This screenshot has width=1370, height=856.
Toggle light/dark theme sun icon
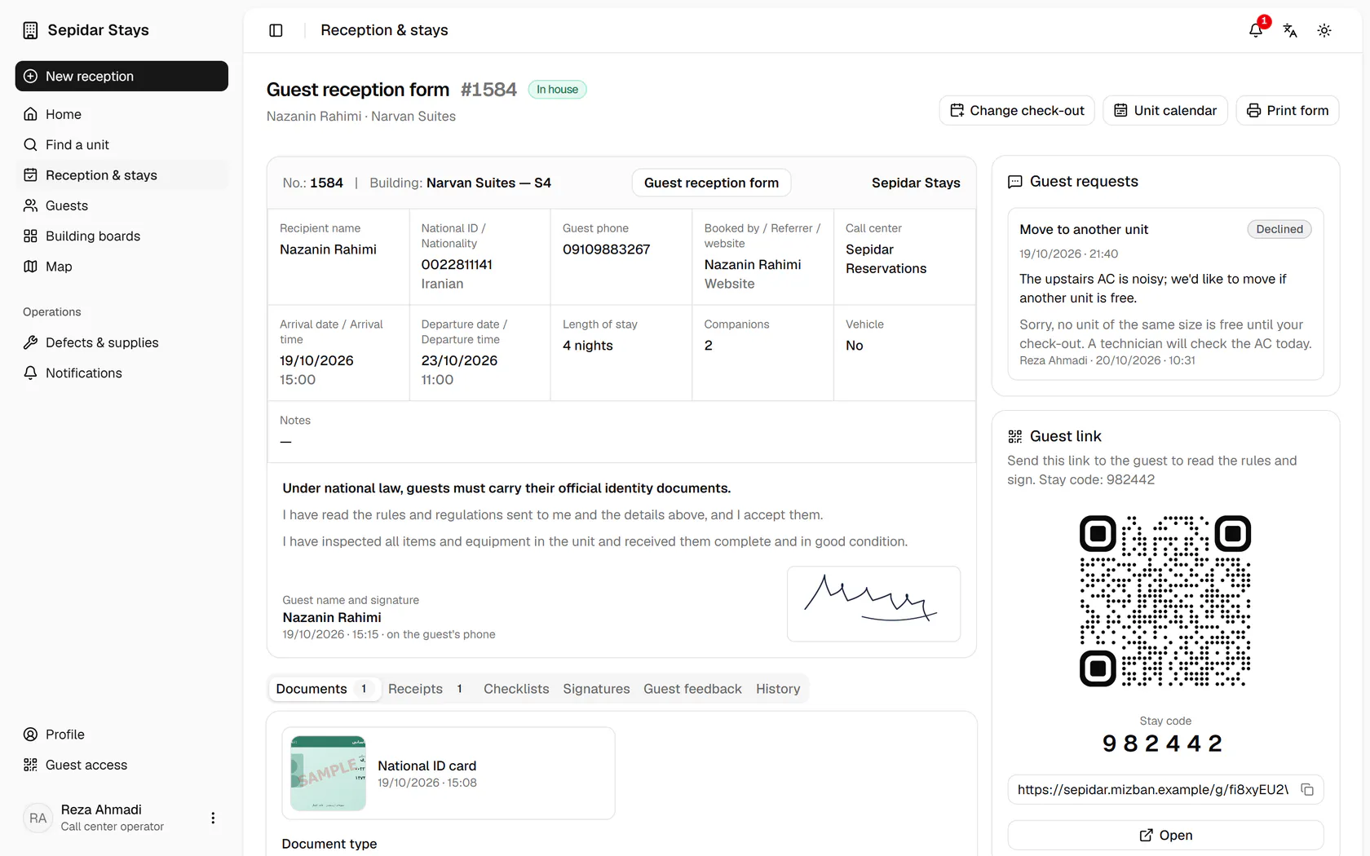(x=1324, y=30)
